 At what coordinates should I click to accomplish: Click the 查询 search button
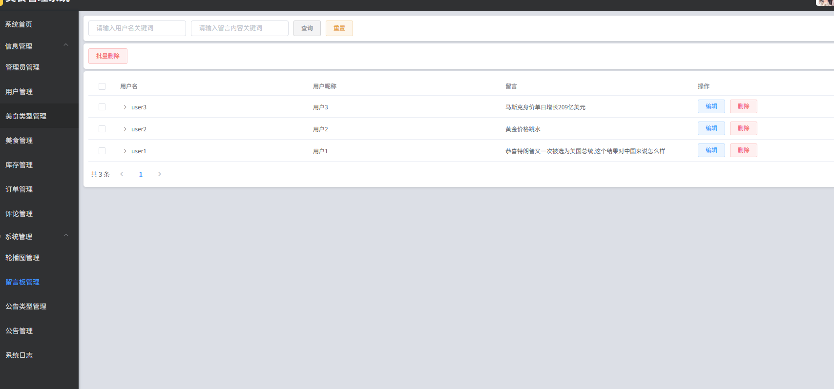click(307, 28)
